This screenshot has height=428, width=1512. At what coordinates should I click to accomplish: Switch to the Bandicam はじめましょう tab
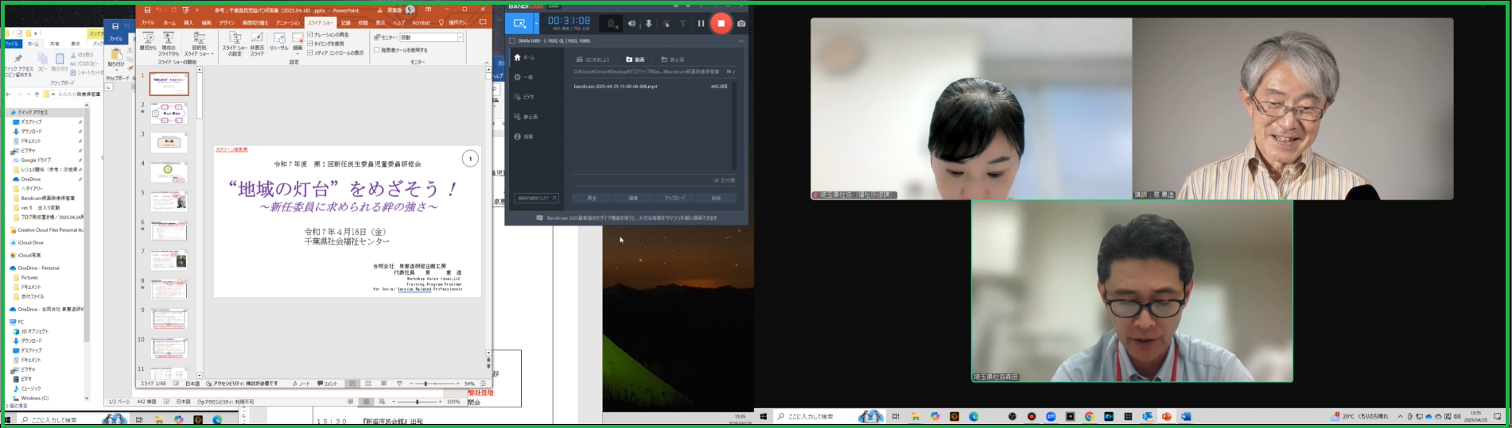(x=593, y=60)
